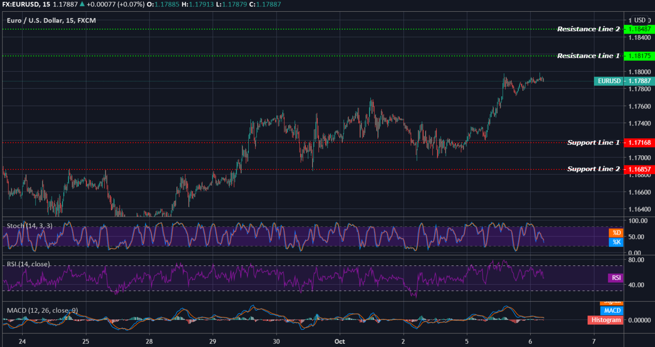
Task: Click the L:1.17879 low value
Action: 231,4
